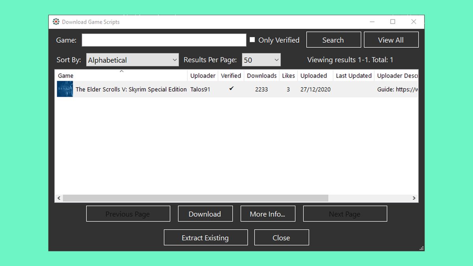Image resolution: width=473 pixels, height=266 pixels.
Task: Click the Close button at the bottom
Action: (x=281, y=238)
